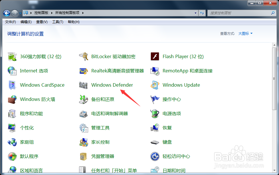Open the Windows Update icon
279x175 pixels.
pyautogui.click(x=155, y=85)
